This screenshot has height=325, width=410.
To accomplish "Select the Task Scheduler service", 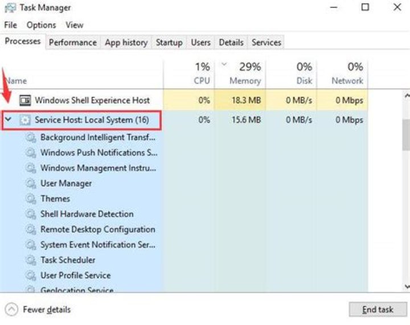I will tap(68, 260).
